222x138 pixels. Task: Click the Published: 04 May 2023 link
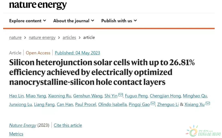point(77,53)
